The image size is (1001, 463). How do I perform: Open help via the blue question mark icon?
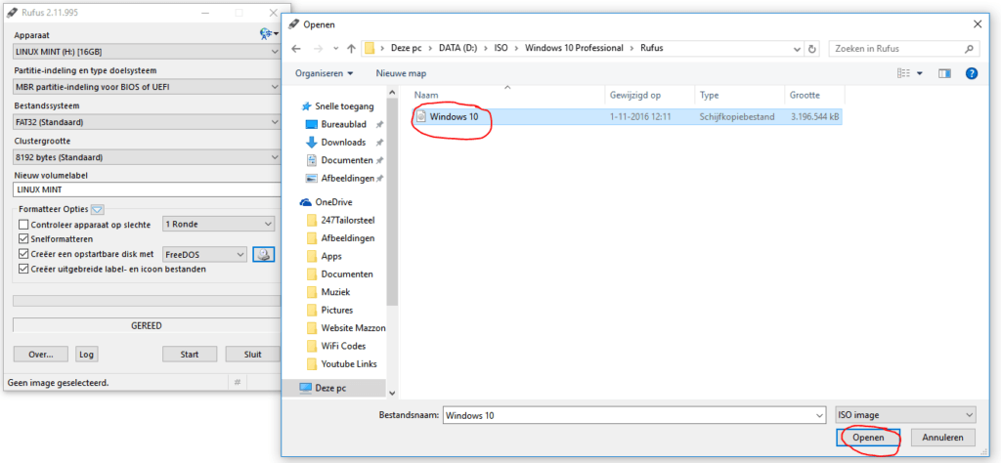coord(972,74)
